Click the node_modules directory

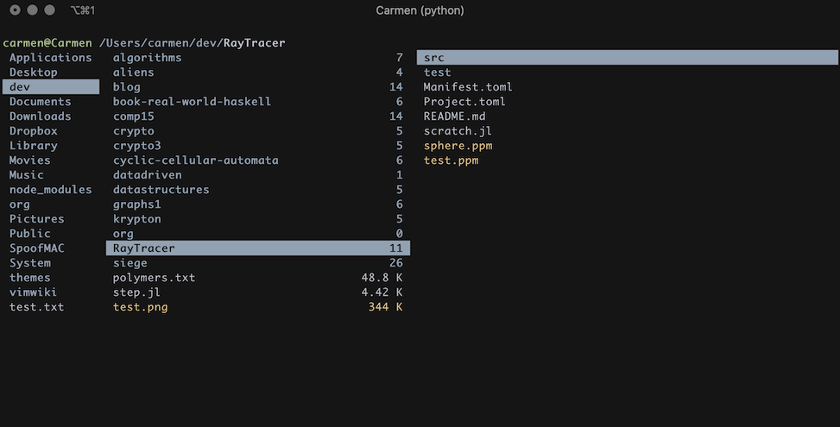point(50,190)
